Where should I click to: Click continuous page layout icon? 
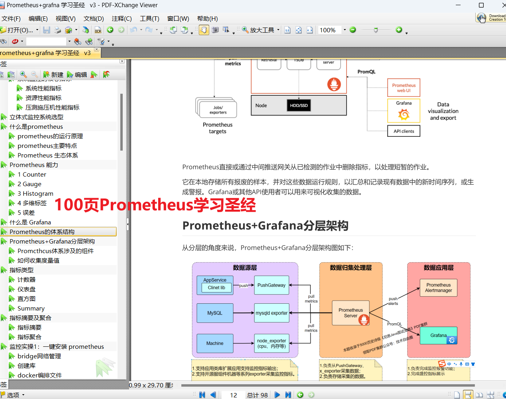(x=468, y=395)
